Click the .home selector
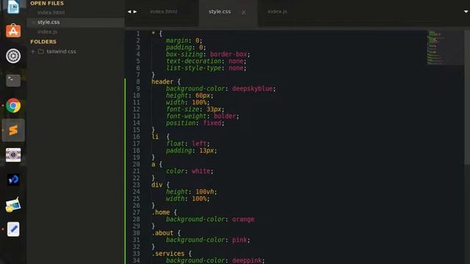Image resolution: width=470 pixels, height=264 pixels. click(x=161, y=212)
